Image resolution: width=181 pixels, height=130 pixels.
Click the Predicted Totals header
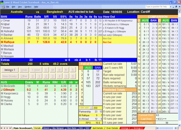point(120,90)
